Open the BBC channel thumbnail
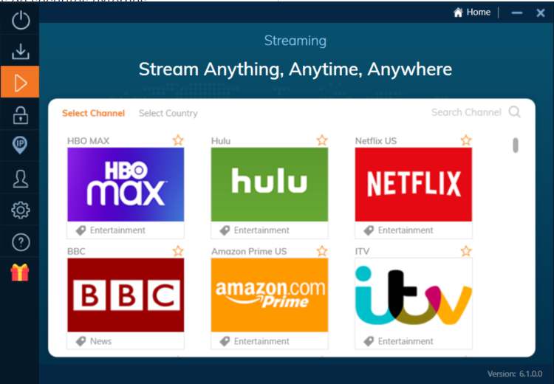This screenshot has width=554, height=384. click(126, 295)
